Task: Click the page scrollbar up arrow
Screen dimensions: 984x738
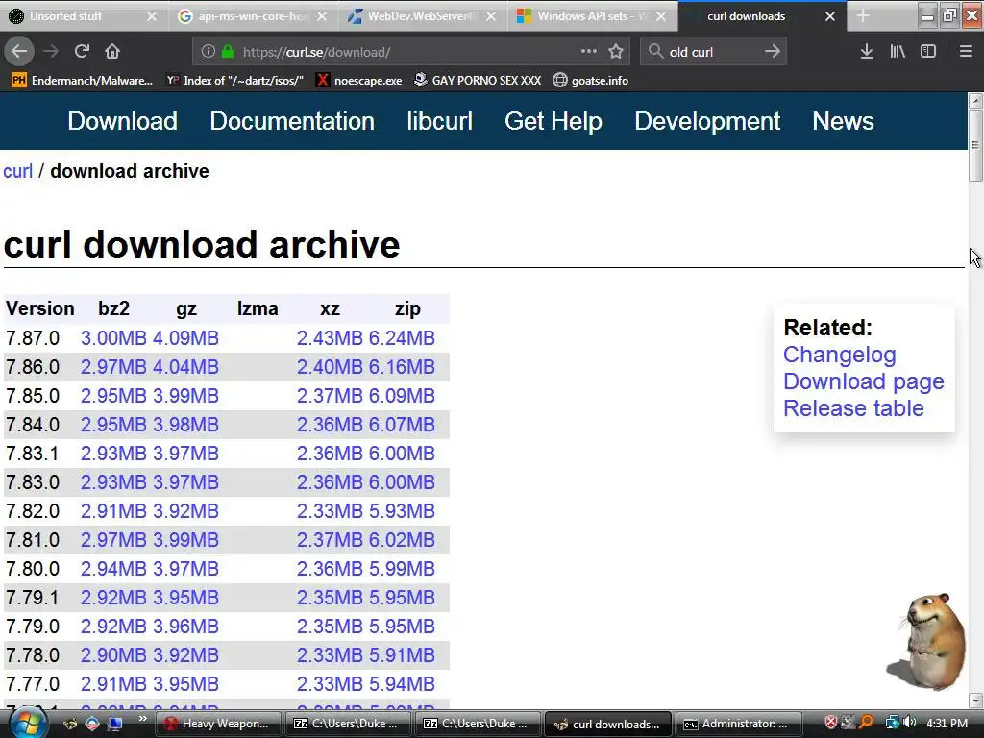Action: pos(976,100)
